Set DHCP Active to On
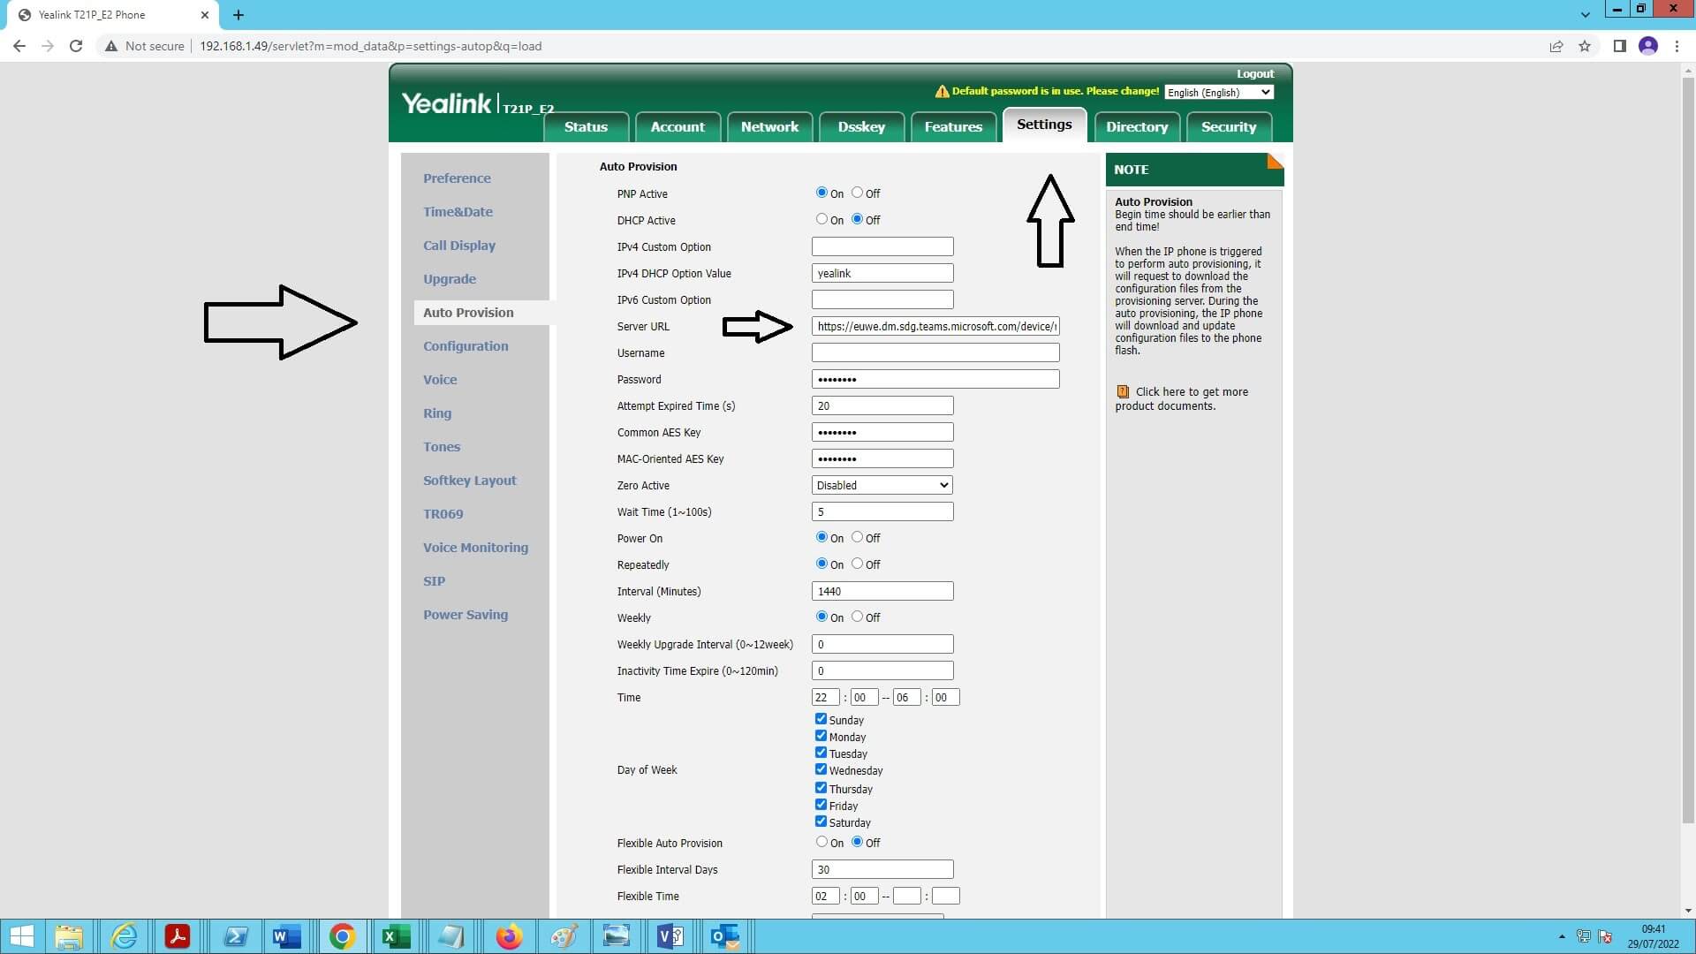Image resolution: width=1696 pixels, height=954 pixels. pyautogui.click(x=821, y=219)
